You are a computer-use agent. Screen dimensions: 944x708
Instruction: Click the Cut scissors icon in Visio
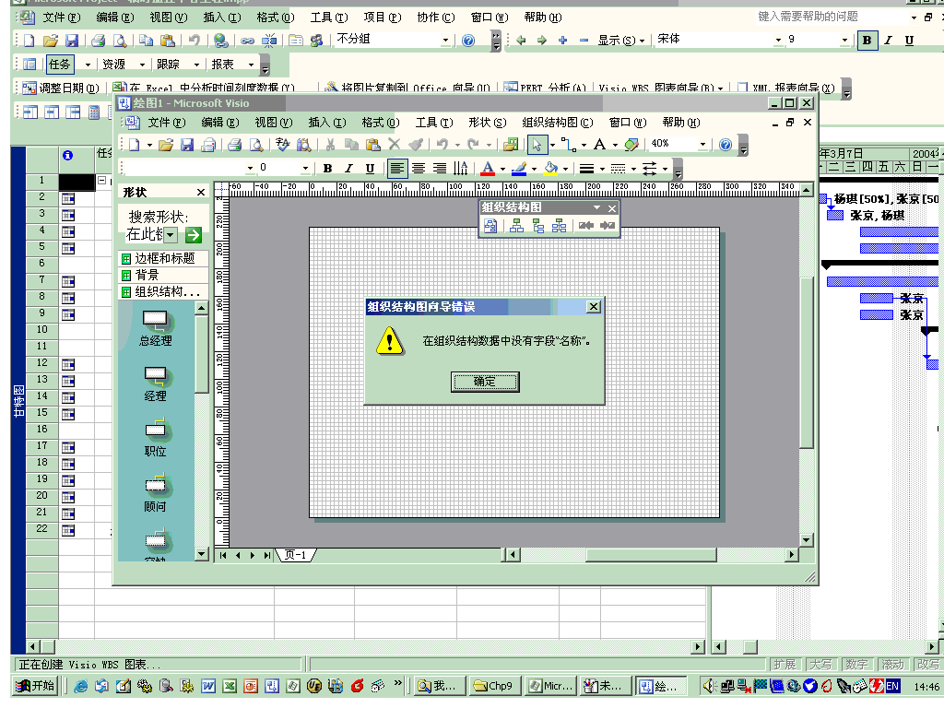(331, 145)
